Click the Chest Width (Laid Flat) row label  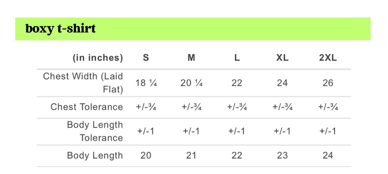click(83, 83)
